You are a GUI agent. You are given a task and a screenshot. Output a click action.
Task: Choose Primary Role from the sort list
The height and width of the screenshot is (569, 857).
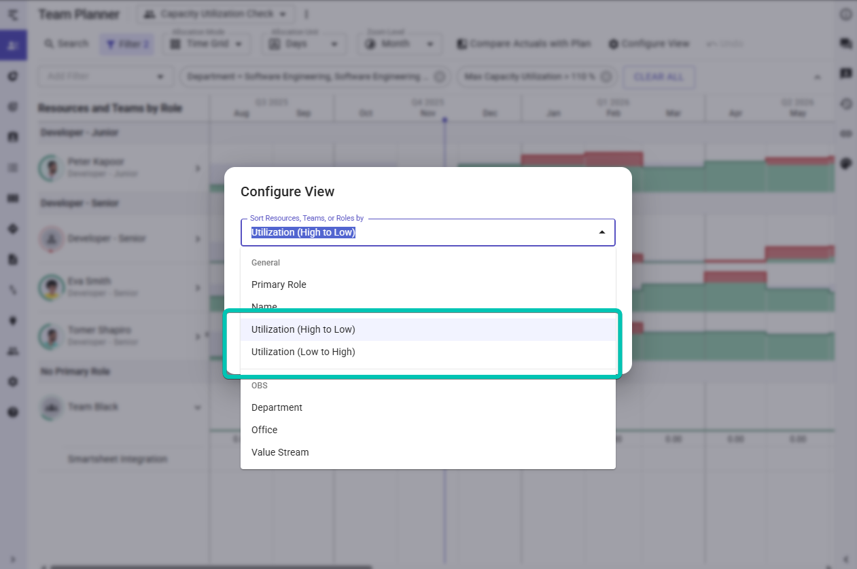[279, 284]
